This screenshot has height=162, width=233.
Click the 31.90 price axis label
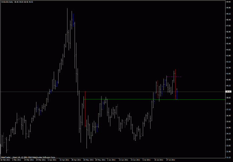229,152
